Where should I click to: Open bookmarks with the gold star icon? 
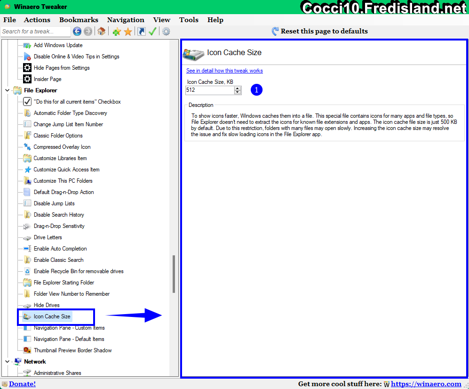128,31
